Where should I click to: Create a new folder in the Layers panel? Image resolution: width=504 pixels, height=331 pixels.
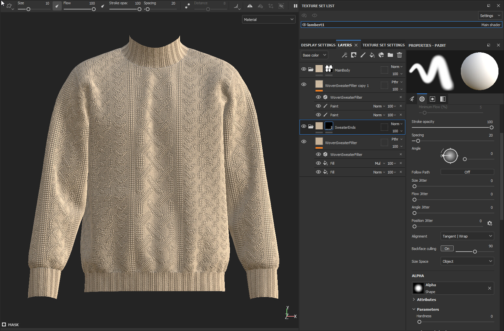[390, 55]
